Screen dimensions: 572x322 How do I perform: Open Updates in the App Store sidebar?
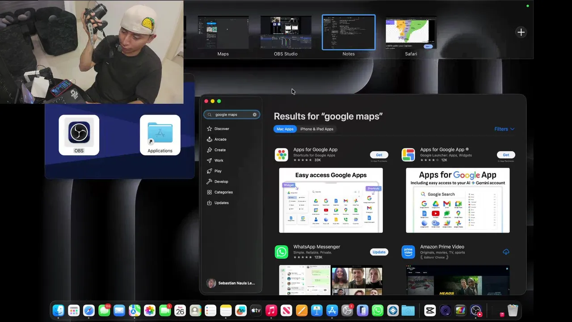point(218,203)
